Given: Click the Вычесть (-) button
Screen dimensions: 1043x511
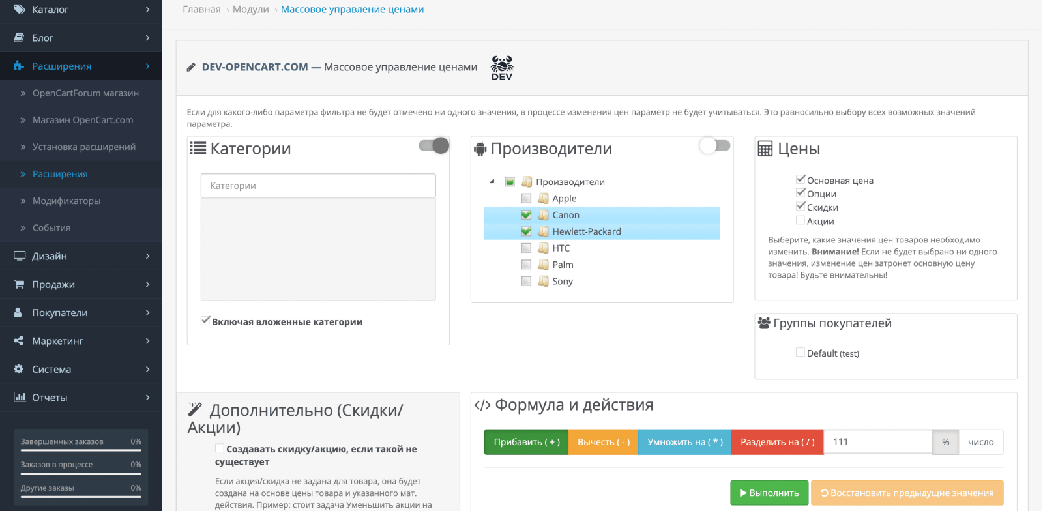Looking at the screenshot, I should click(604, 442).
